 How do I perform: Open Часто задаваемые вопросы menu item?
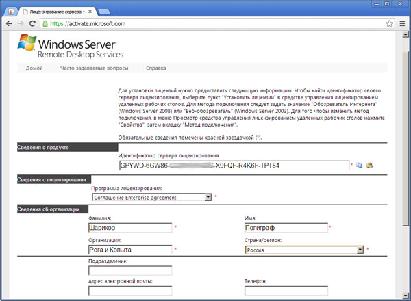click(94, 68)
